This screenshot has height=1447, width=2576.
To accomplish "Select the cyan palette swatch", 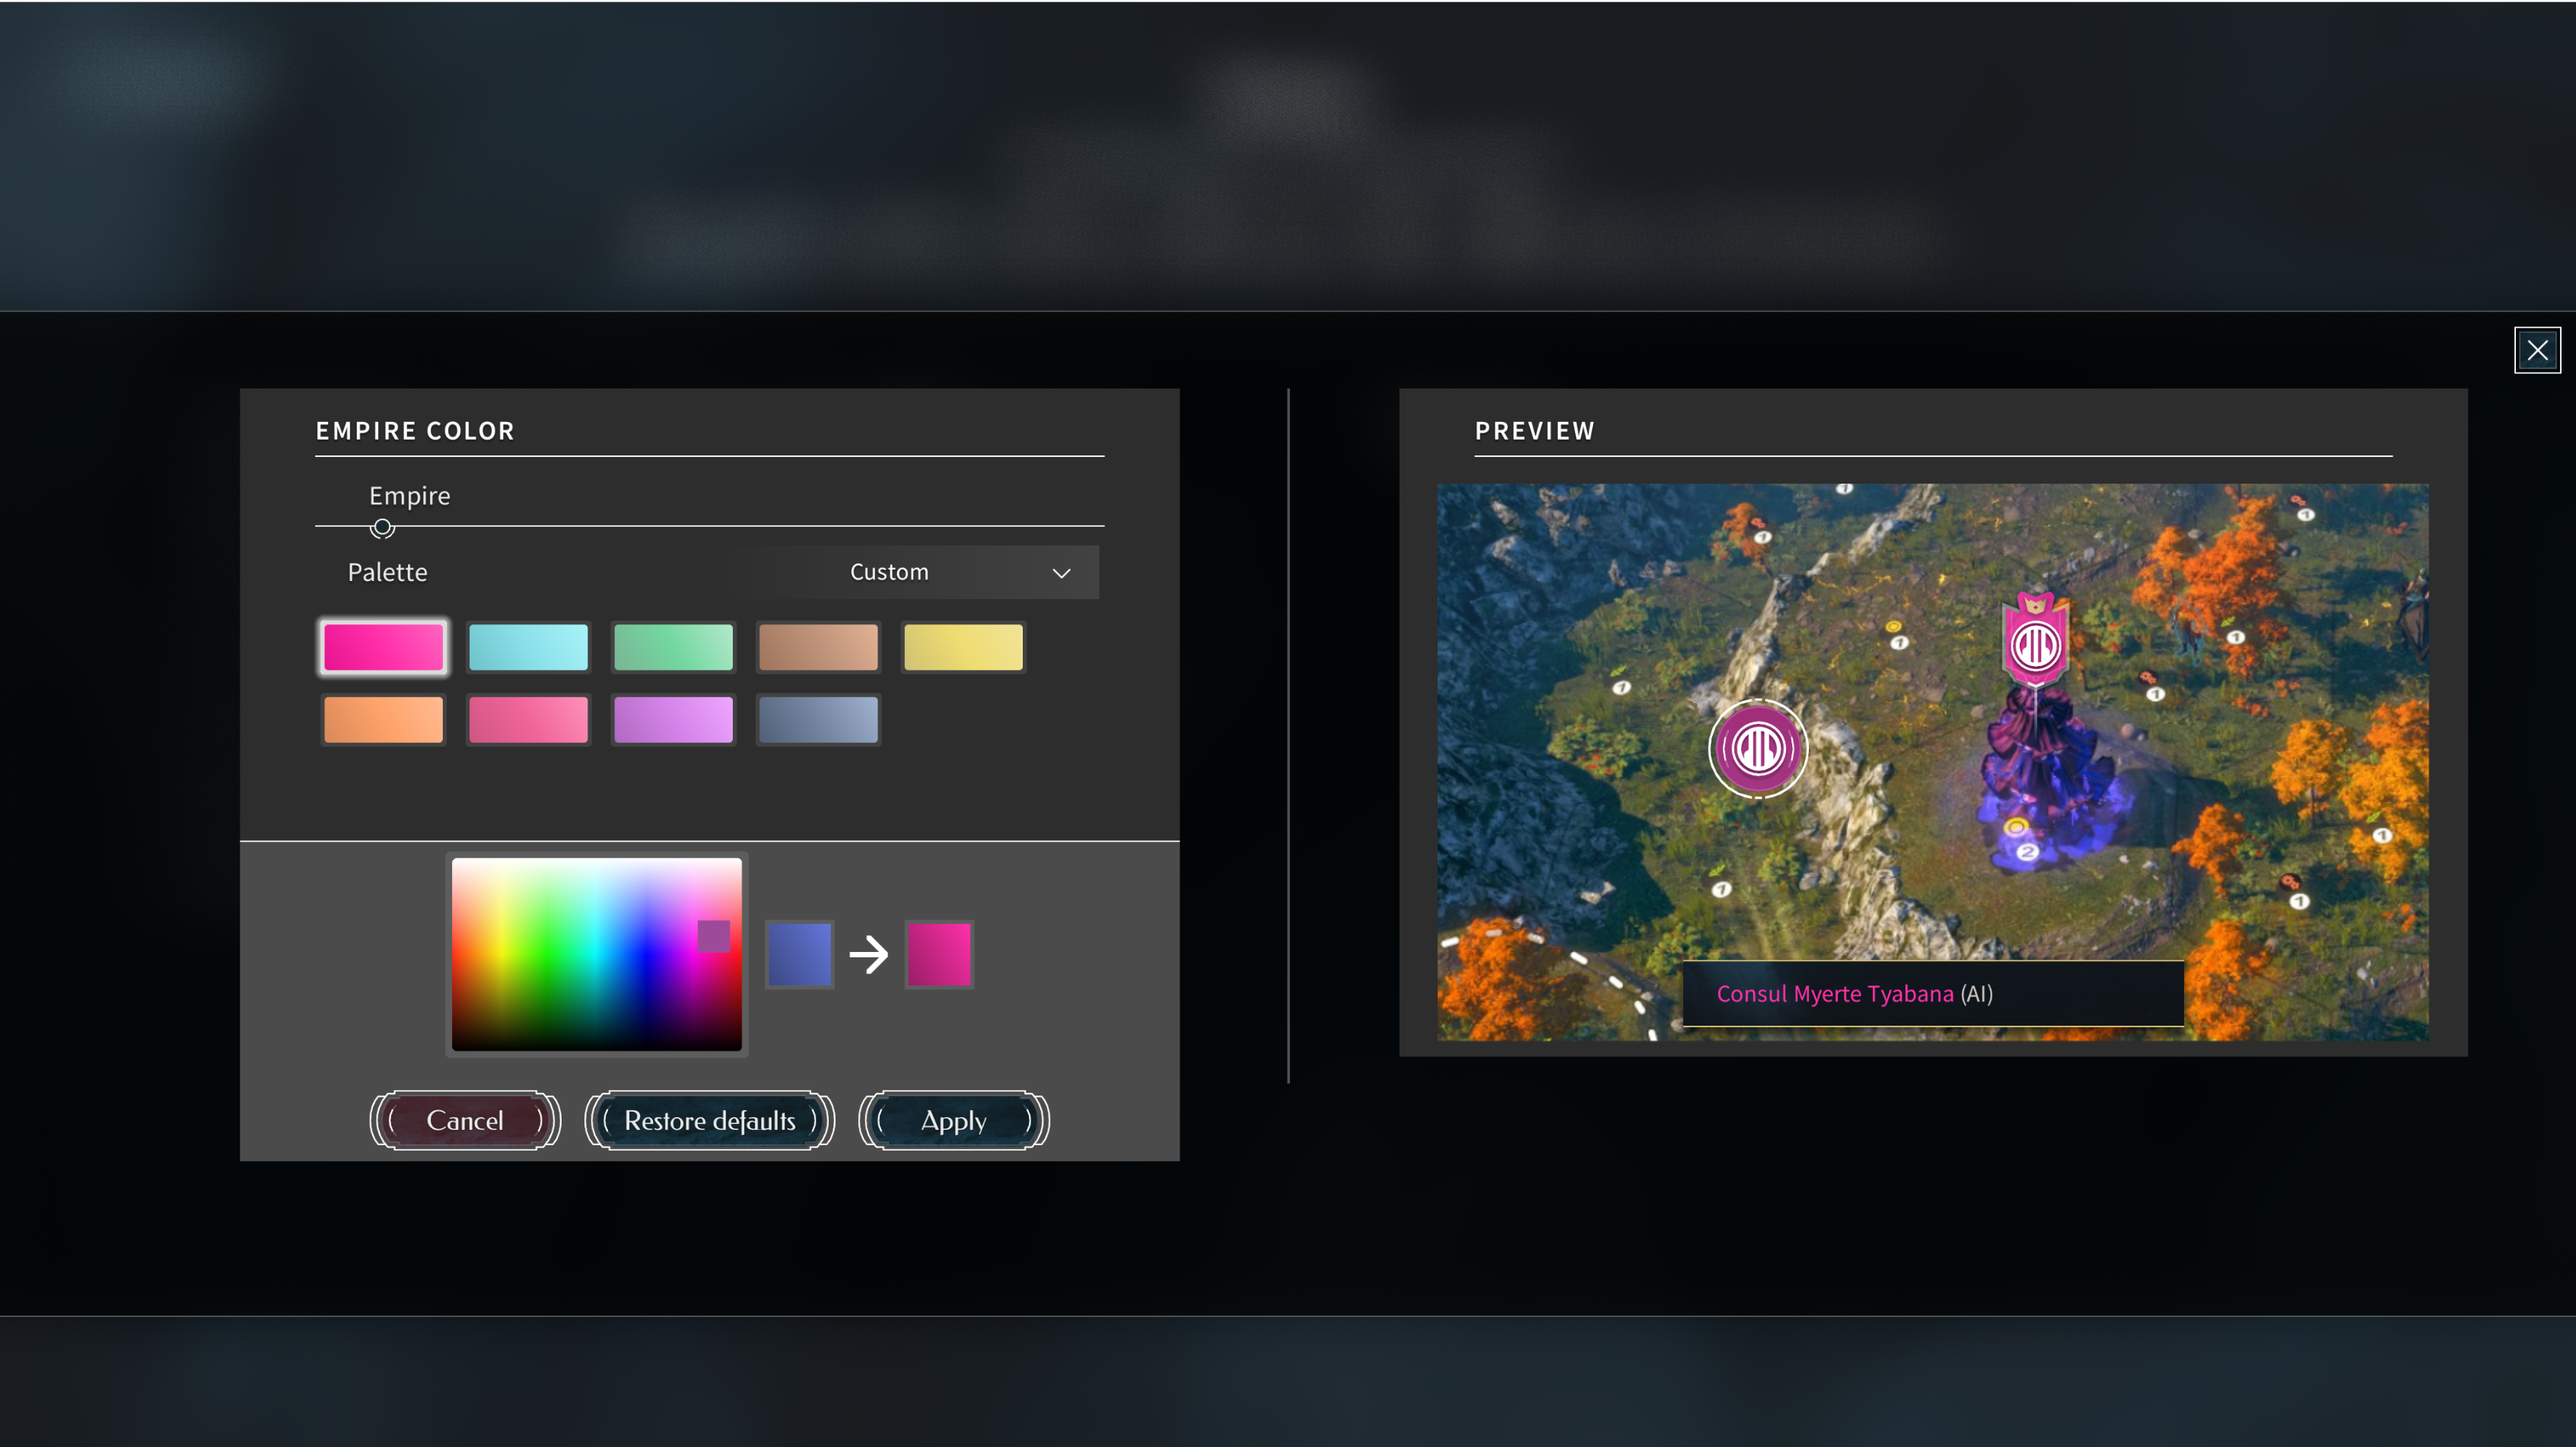I will coord(528,648).
